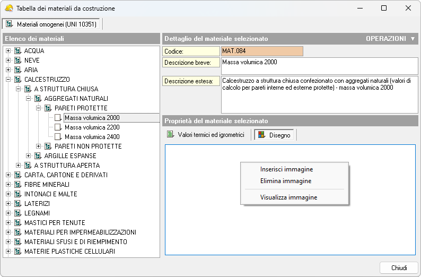Expand the PARETI NON PROTETTE node
This screenshot has height=277, width=421.
coord(39,146)
